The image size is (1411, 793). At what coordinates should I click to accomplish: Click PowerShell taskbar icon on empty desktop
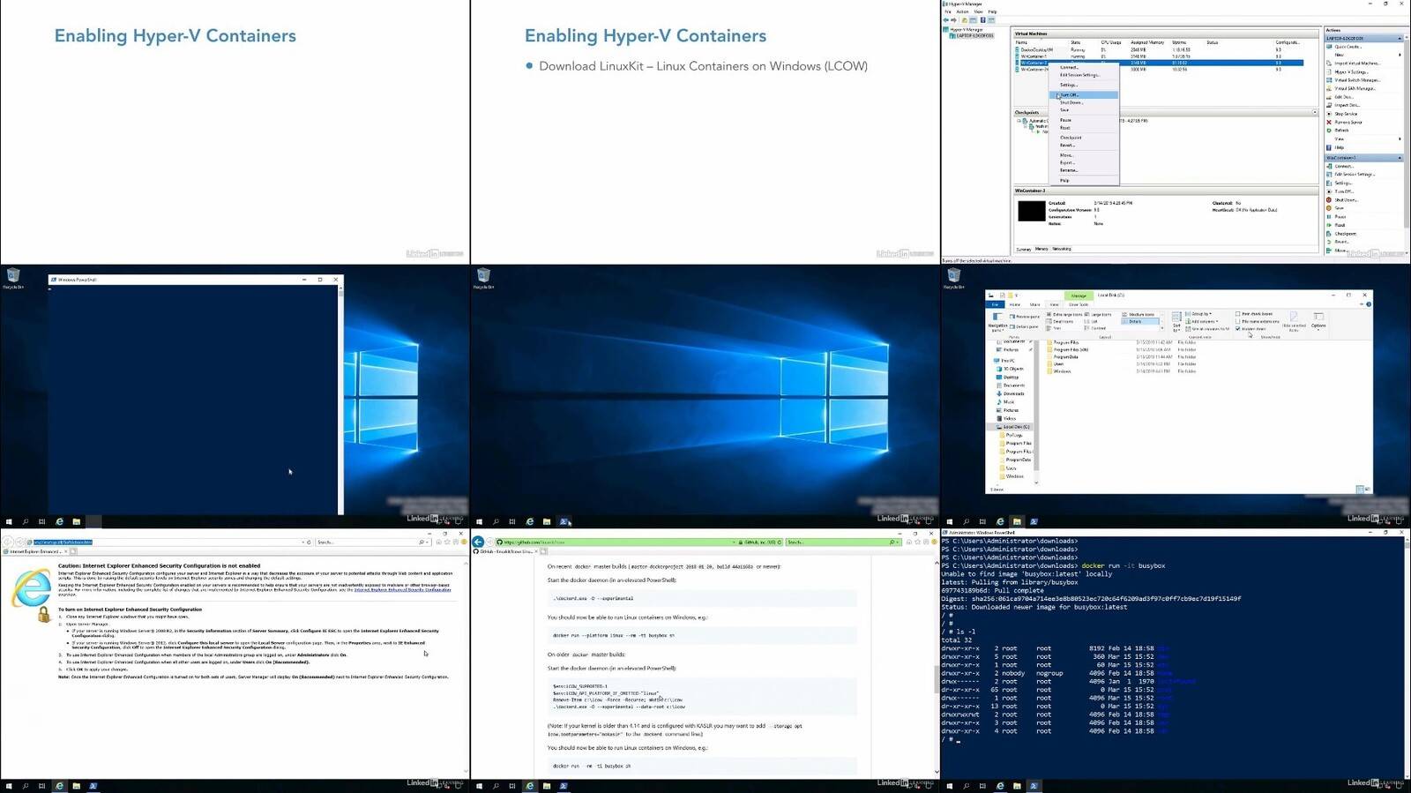[x=564, y=521]
